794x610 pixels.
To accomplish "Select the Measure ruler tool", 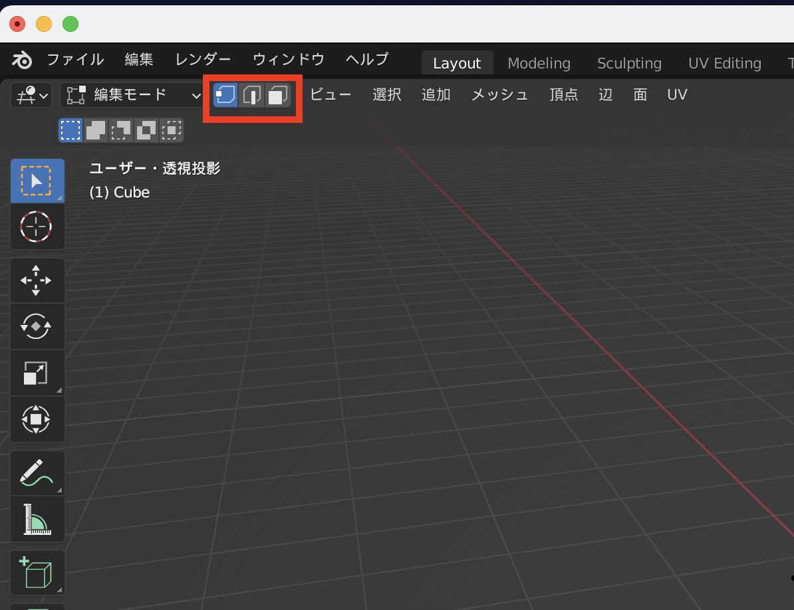I will pyautogui.click(x=37, y=519).
